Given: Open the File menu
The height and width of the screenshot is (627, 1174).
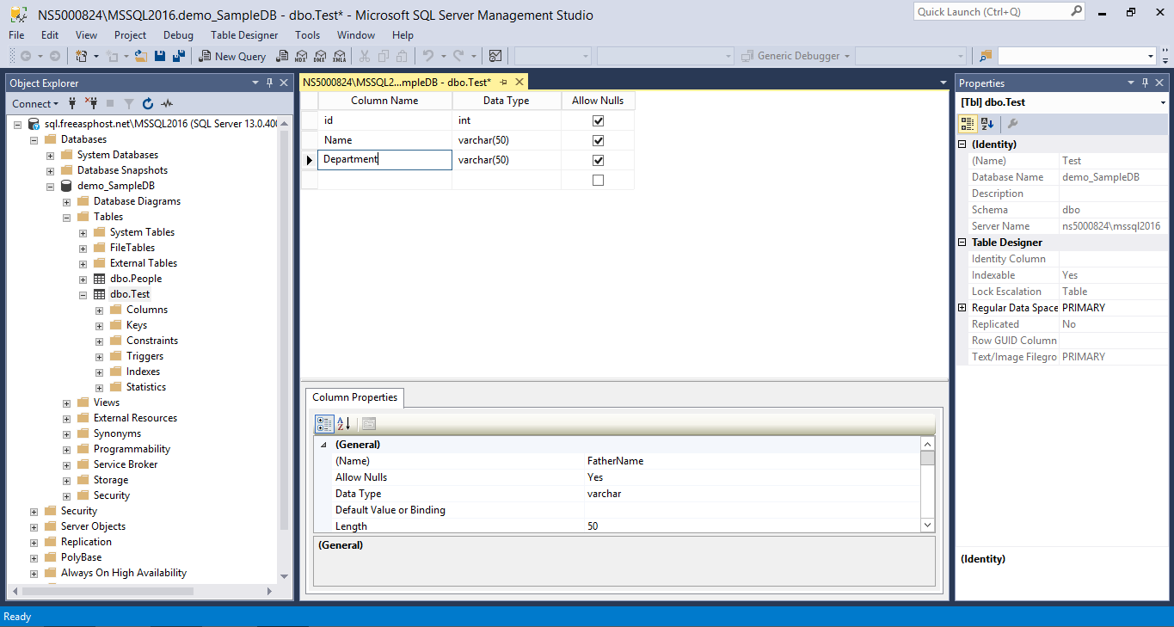Looking at the screenshot, I should point(16,35).
